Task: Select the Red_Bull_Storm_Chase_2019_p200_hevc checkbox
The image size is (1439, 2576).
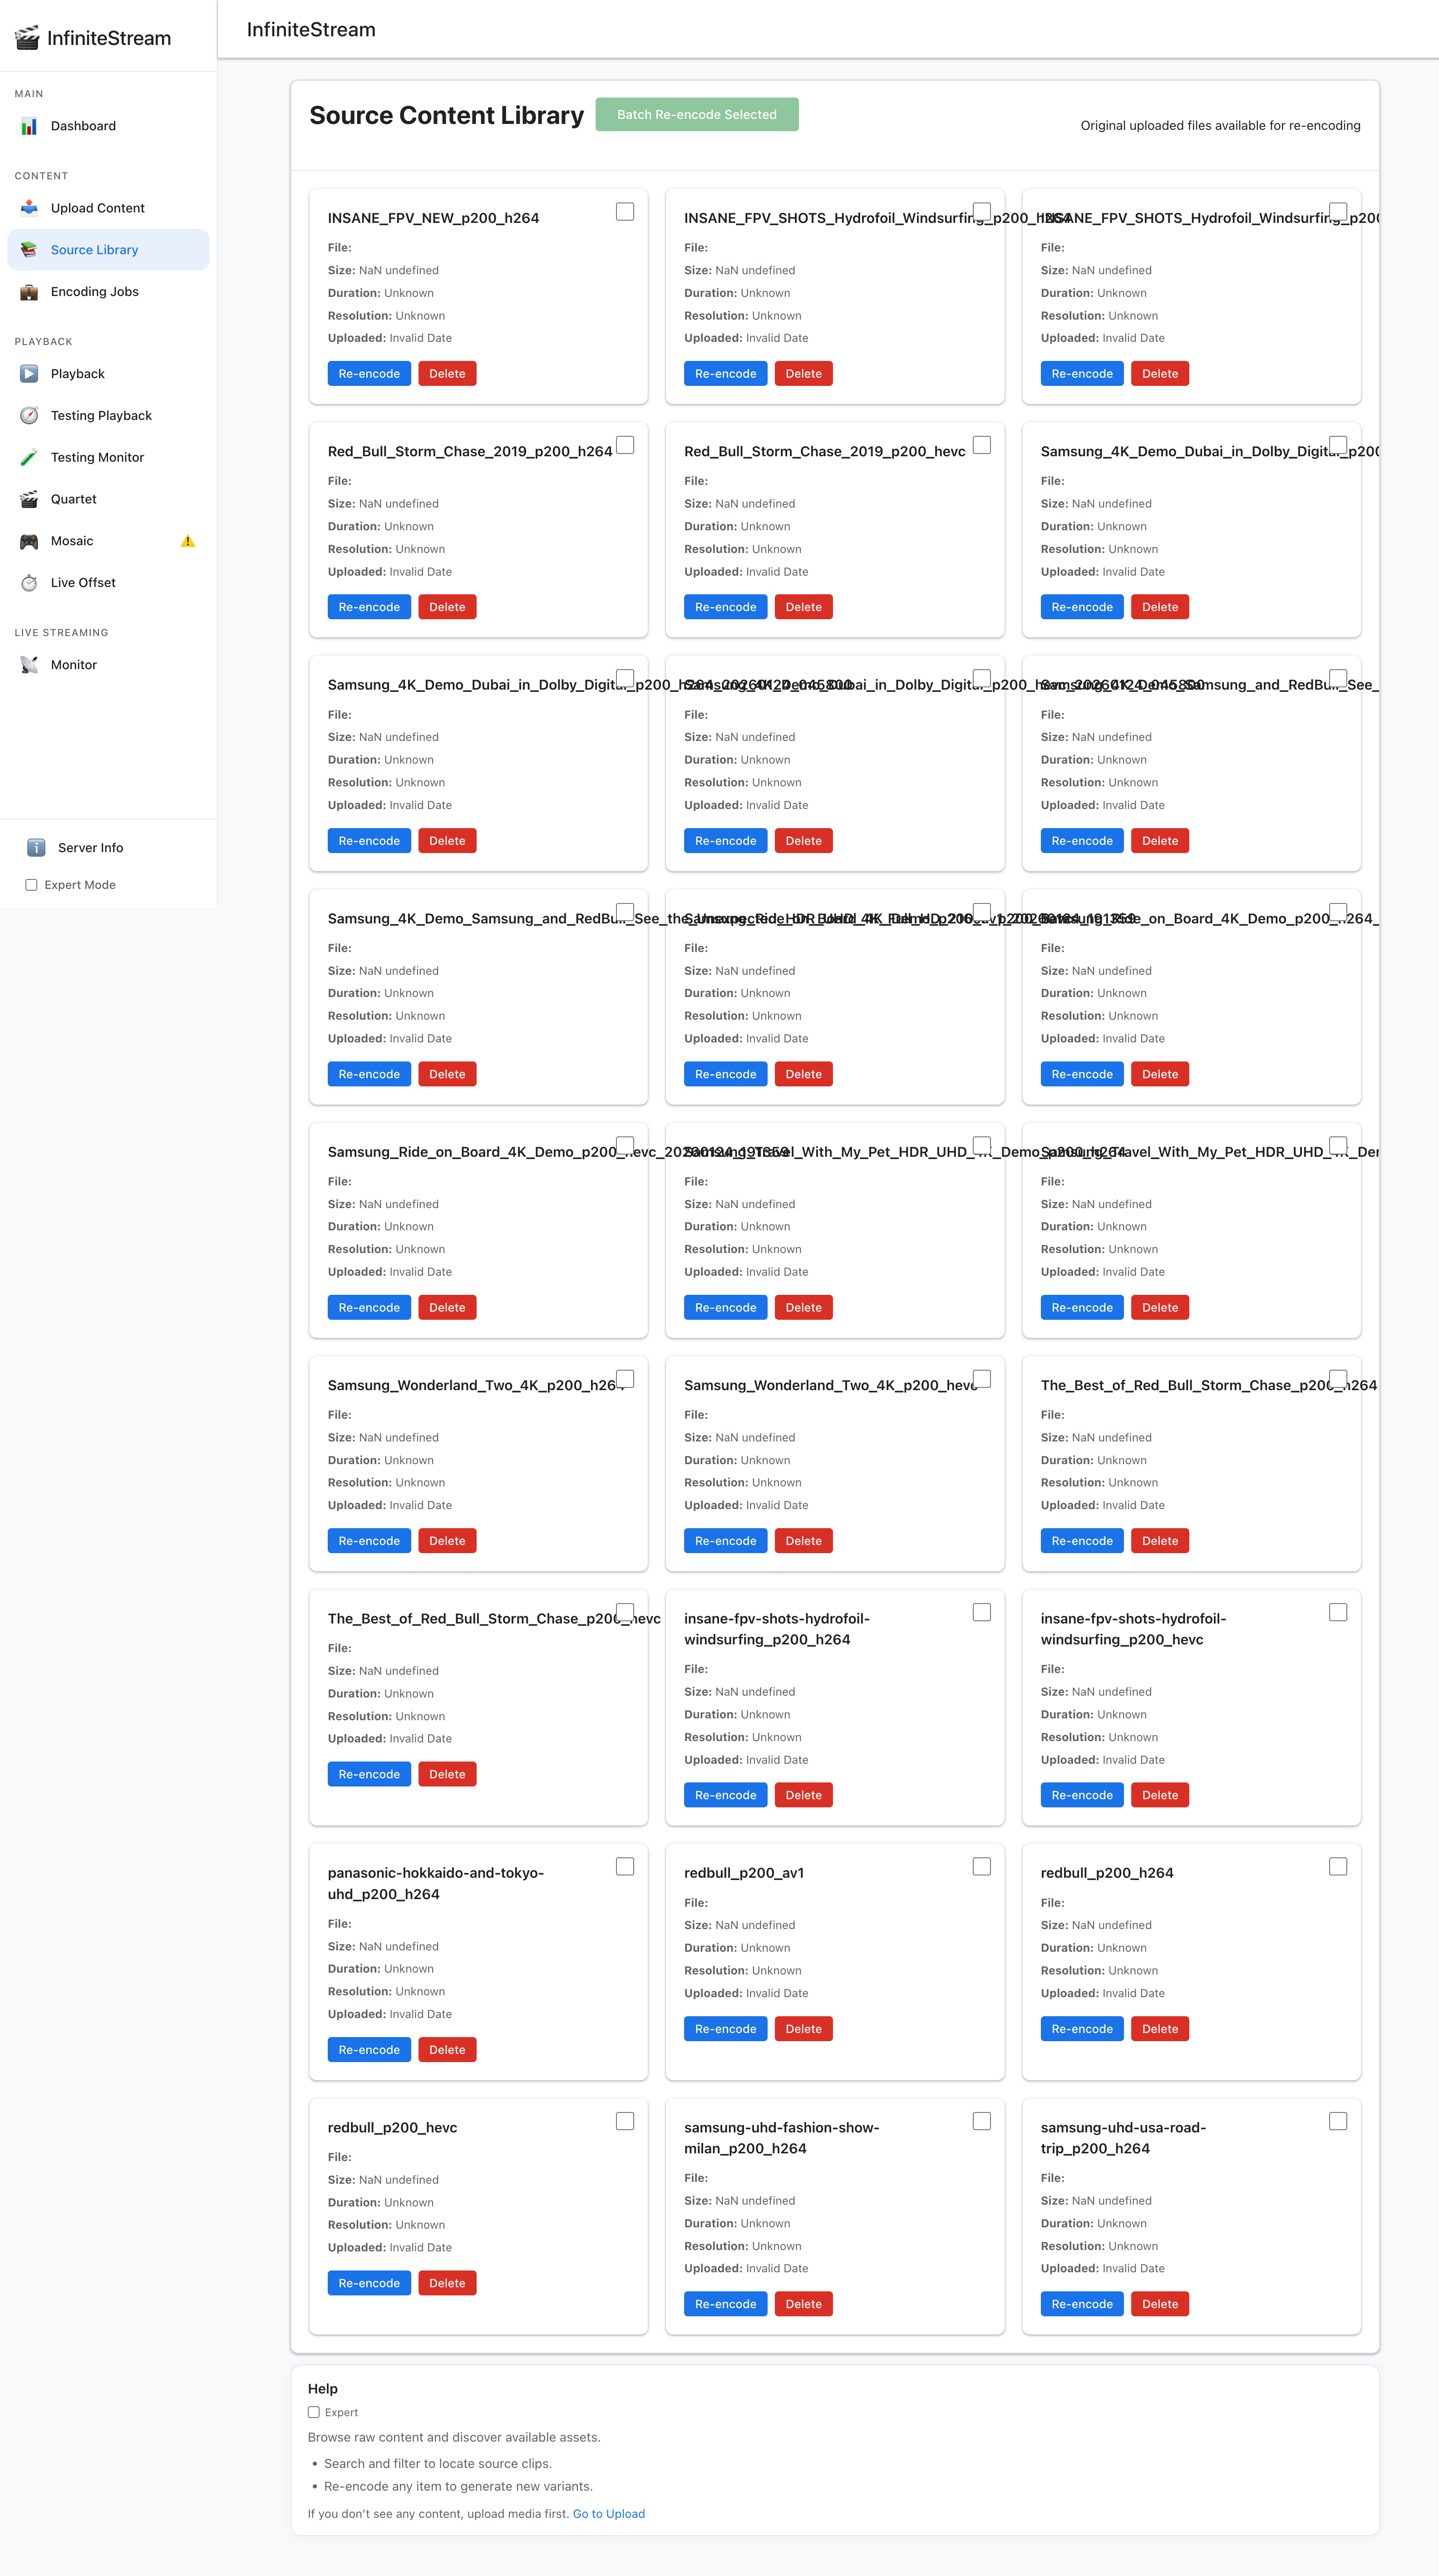Action: tap(982, 445)
